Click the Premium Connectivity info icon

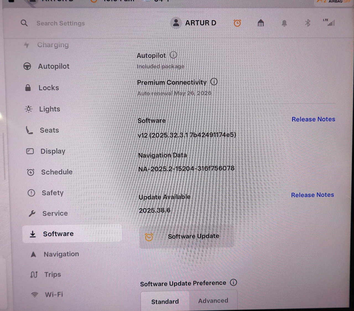(x=214, y=82)
